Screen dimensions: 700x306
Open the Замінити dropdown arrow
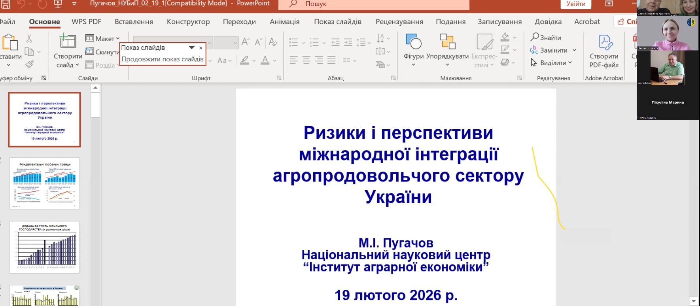[574, 50]
